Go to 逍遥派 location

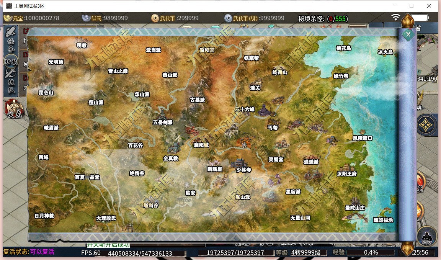point(311,162)
